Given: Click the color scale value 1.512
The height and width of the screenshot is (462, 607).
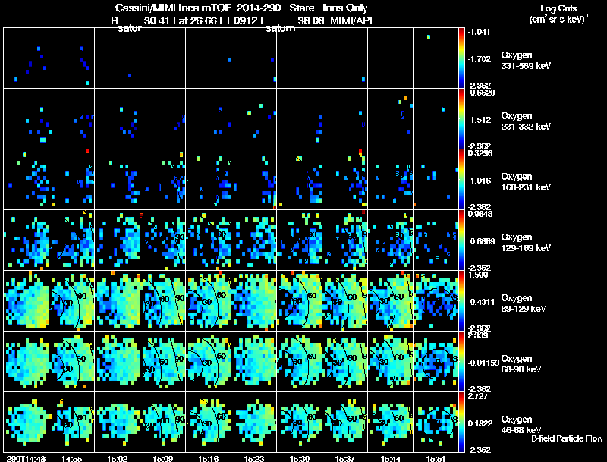Looking at the screenshot, I should 480,120.
